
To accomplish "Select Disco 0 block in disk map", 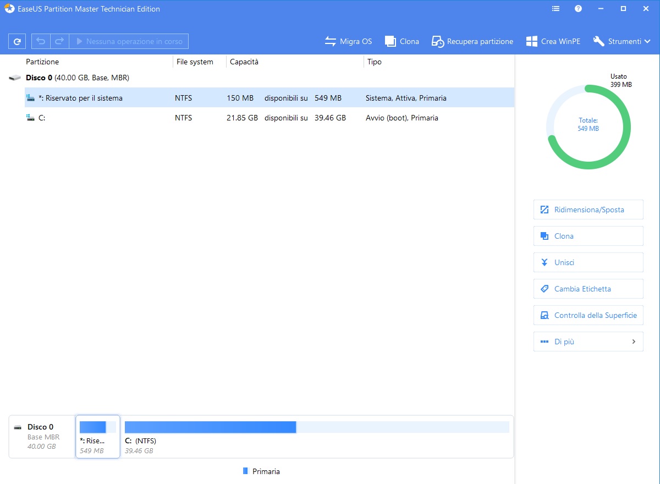I will point(42,437).
